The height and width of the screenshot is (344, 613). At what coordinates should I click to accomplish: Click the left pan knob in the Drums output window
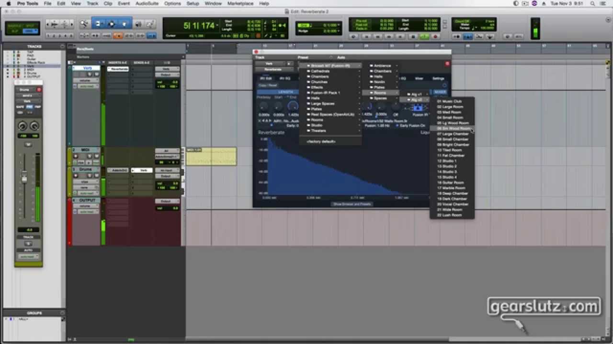(22, 126)
